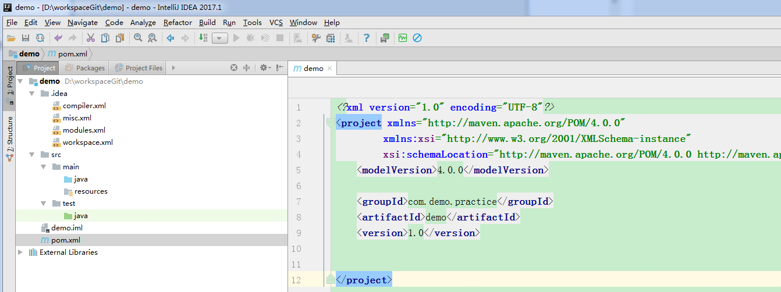Switch to the Packages view tab
This screenshot has height=292, width=781.
pos(85,68)
